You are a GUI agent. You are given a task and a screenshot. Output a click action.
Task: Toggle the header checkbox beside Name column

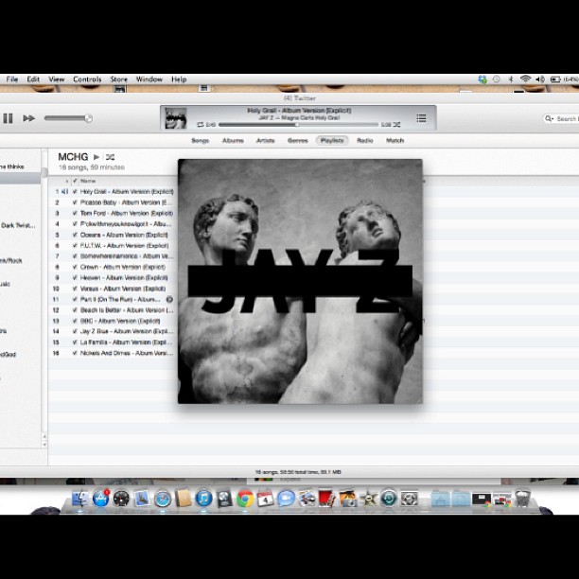(75, 181)
